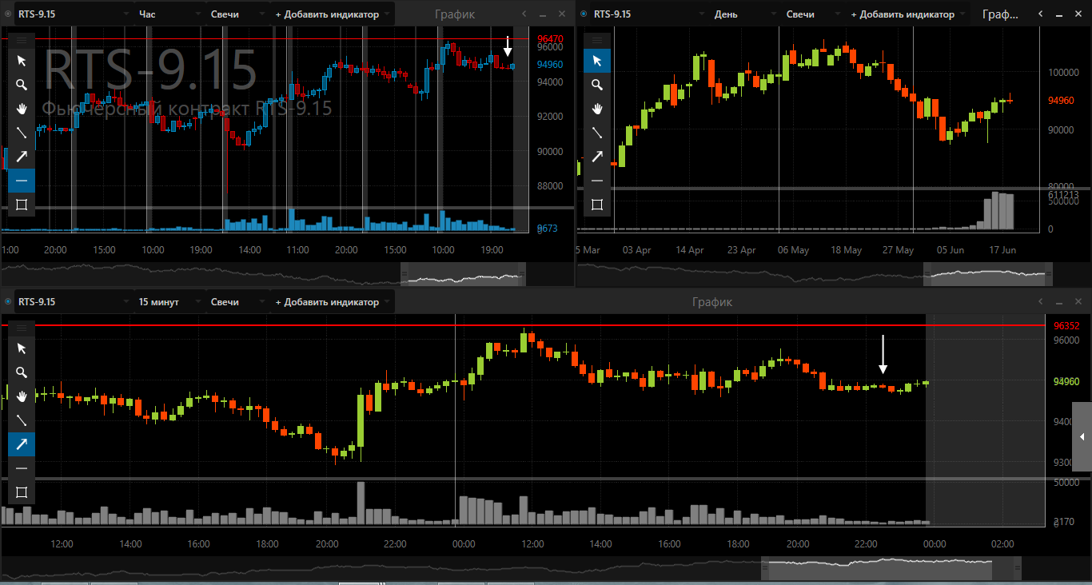The width and height of the screenshot is (1092, 585).
Task: Click red 96352 price label on 15-minute chart
Action: (x=1066, y=326)
